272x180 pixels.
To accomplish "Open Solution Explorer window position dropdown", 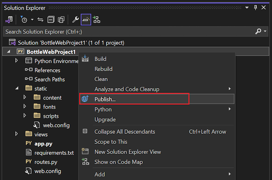I will coord(247,8).
